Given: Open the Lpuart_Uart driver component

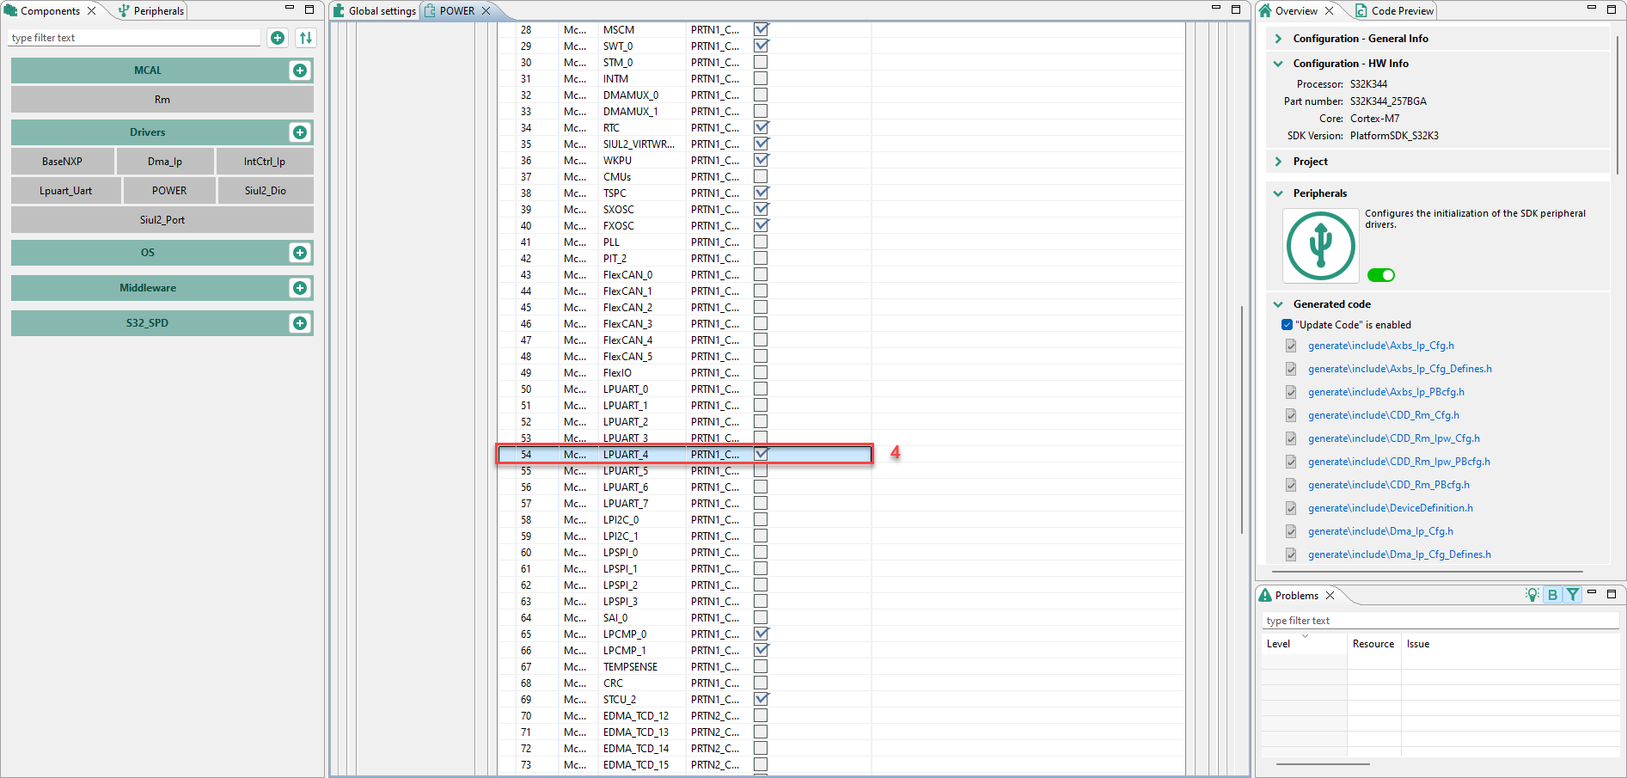Looking at the screenshot, I should coord(66,191).
